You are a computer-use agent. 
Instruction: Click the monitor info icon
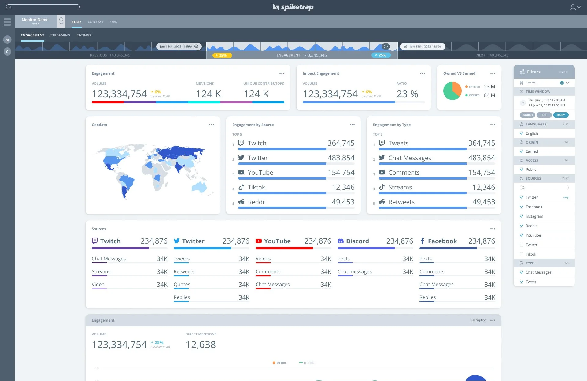click(x=61, y=19)
